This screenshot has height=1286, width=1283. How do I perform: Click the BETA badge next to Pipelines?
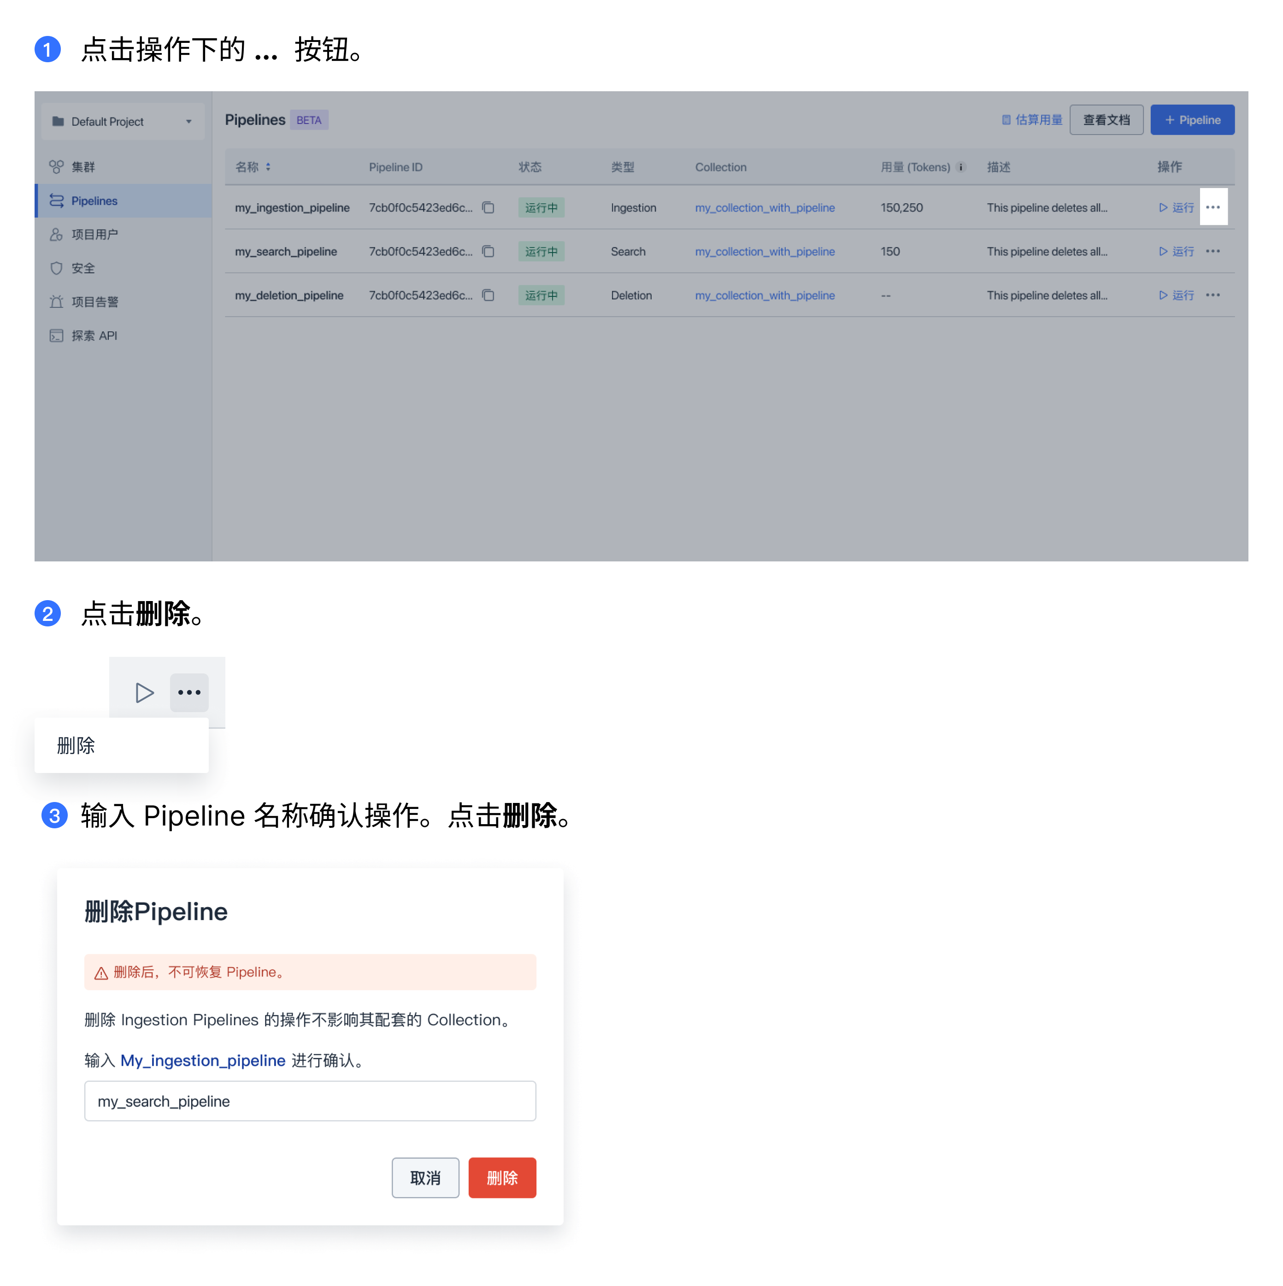(x=309, y=120)
